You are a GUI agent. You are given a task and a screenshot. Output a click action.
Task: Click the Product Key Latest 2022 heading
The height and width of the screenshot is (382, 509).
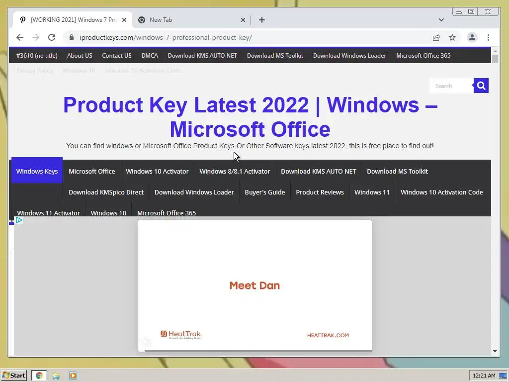coord(251,117)
